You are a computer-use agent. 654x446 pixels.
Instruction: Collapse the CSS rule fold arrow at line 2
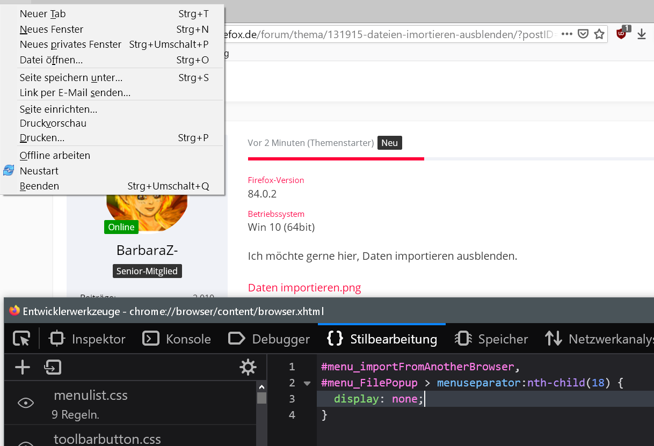tap(307, 383)
